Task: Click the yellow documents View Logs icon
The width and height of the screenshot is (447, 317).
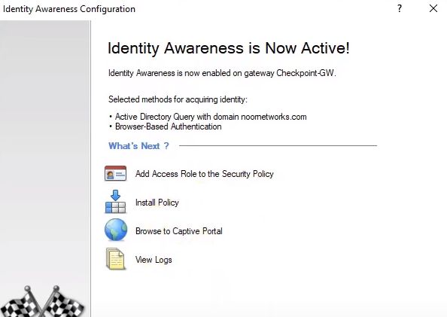Action: [x=115, y=259]
